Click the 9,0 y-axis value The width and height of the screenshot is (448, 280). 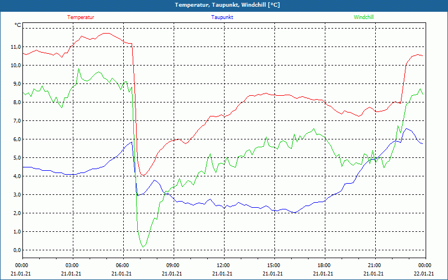tap(17, 83)
